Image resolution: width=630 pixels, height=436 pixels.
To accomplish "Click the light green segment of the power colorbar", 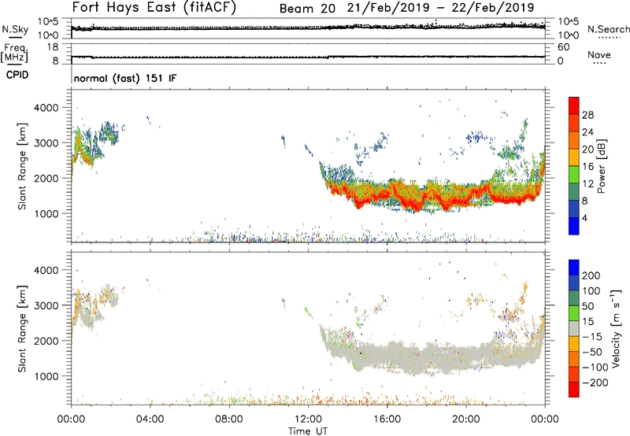I will click(x=574, y=174).
